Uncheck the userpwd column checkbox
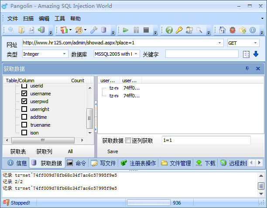The width and height of the screenshot is (267, 208). [x=24, y=101]
